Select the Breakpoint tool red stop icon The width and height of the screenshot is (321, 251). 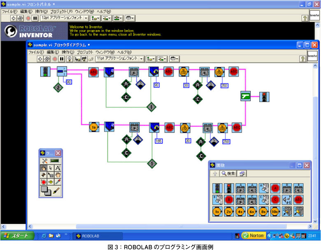click(43, 182)
